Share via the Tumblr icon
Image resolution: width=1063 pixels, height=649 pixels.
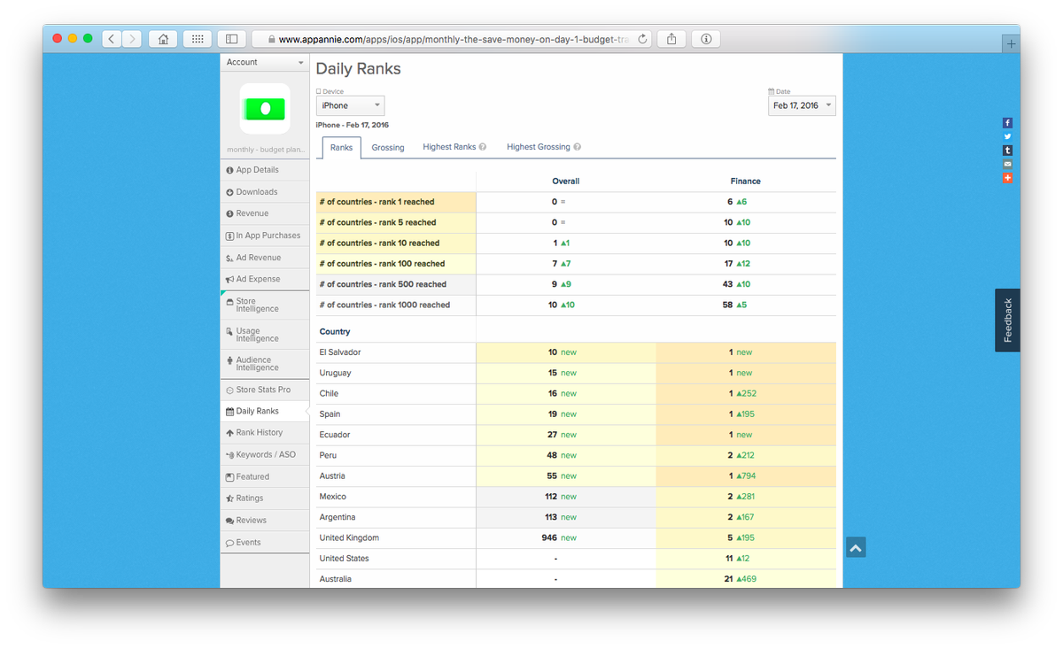[1007, 151]
